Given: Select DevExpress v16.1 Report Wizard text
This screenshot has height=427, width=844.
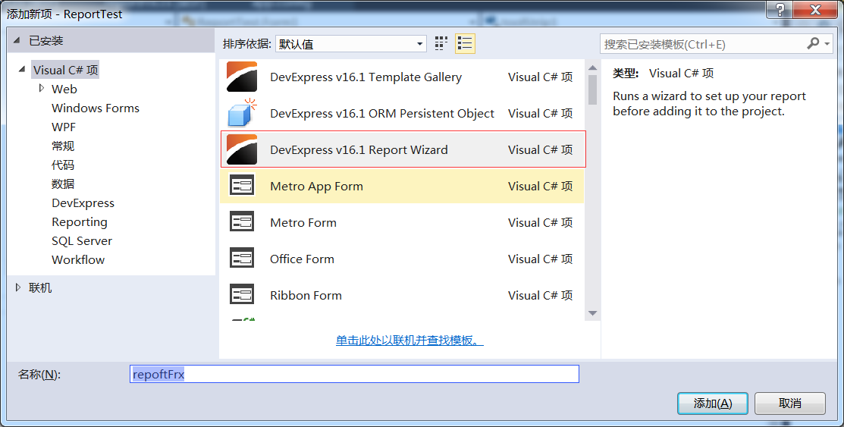Looking at the screenshot, I should [359, 149].
